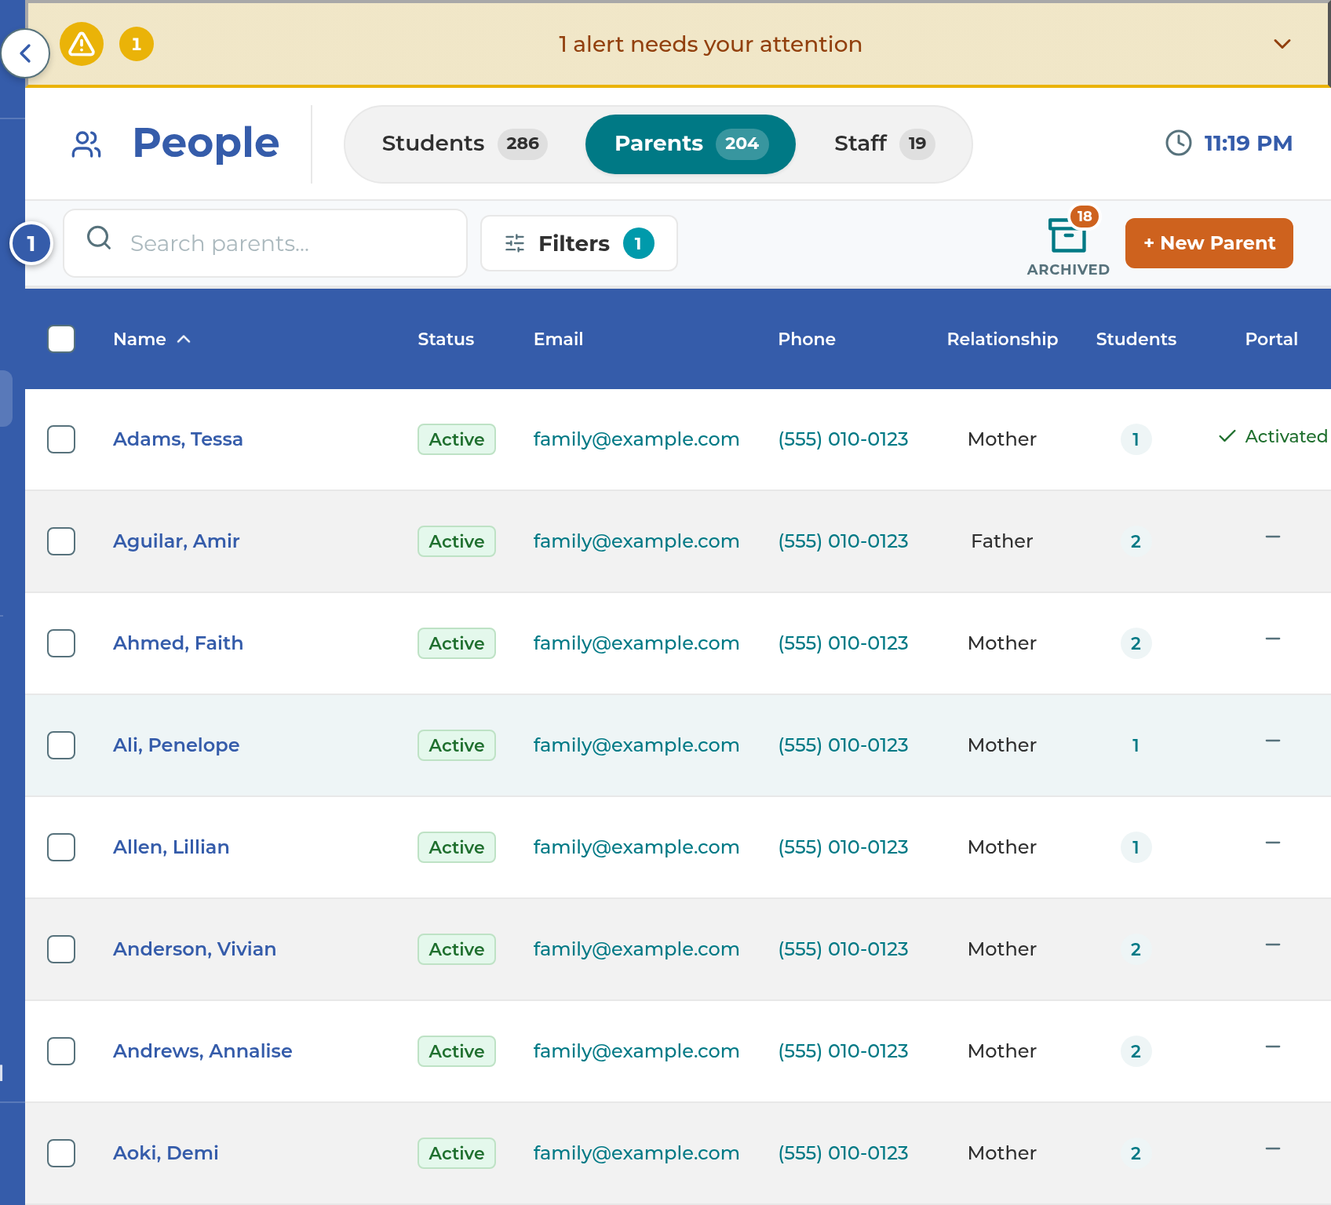Image resolution: width=1331 pixels, height=1205 pixels.
Task: Click the Phone column header
Action: (x=807, y=339)
